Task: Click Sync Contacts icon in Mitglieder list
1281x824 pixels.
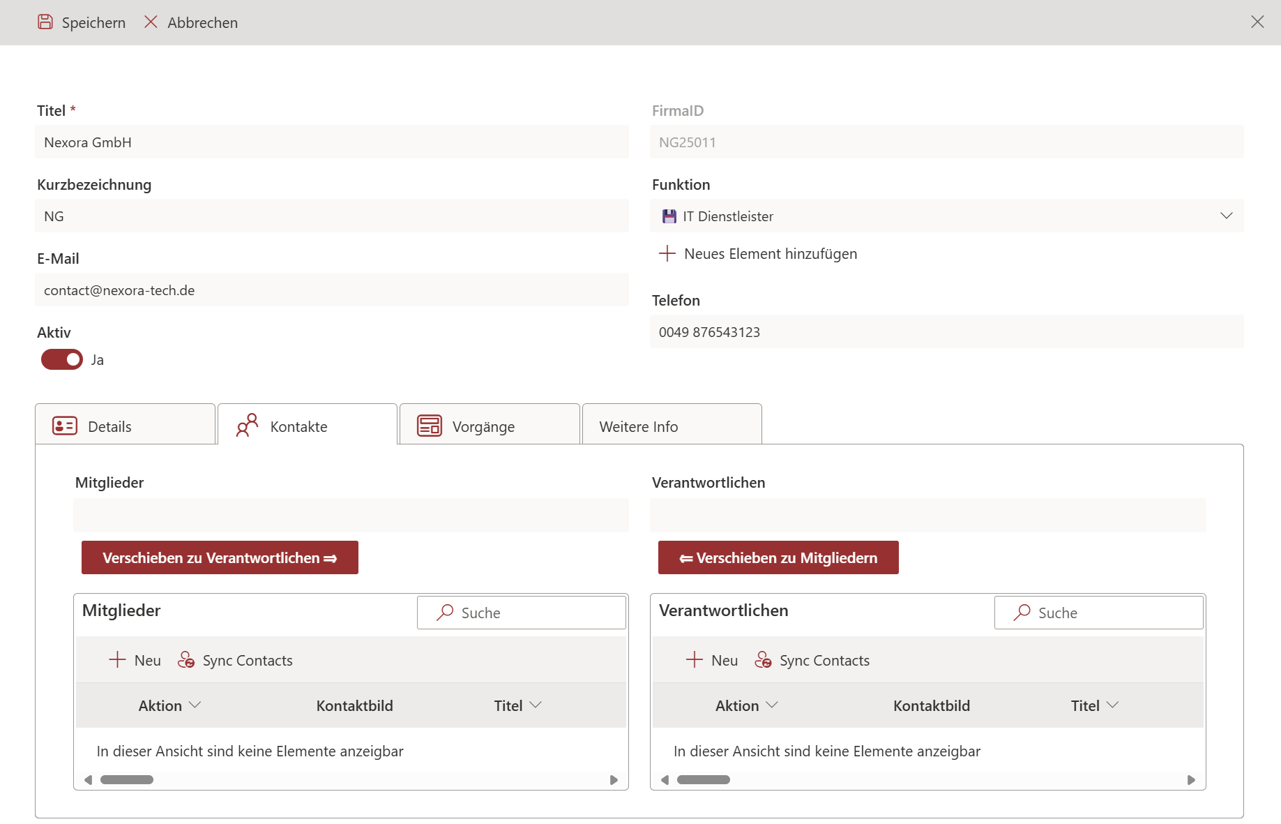Action: [186, 660]
